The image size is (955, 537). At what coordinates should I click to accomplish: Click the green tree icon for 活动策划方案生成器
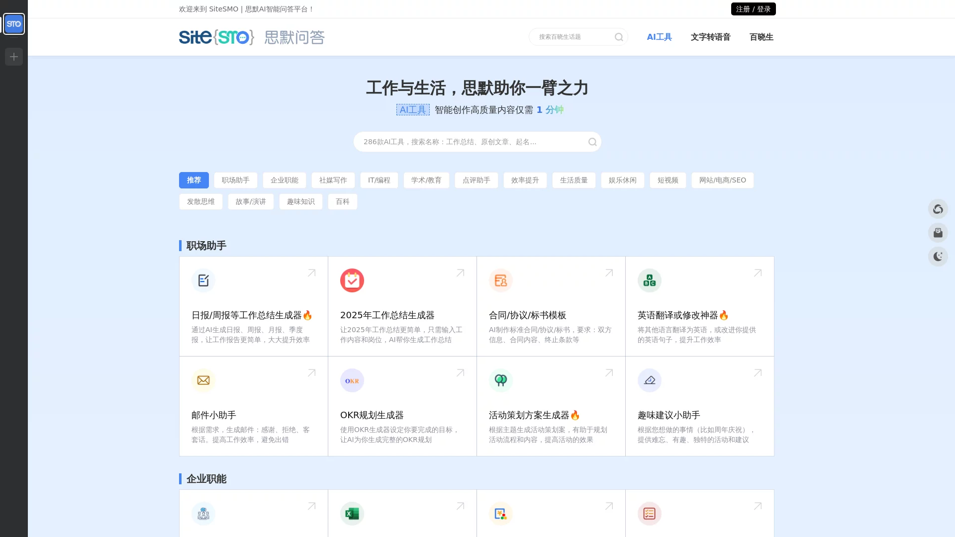tap(500, 380)
